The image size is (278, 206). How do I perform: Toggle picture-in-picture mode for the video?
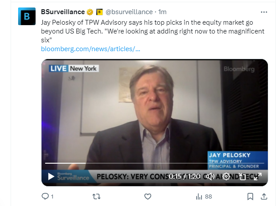[x=242, y=176]
